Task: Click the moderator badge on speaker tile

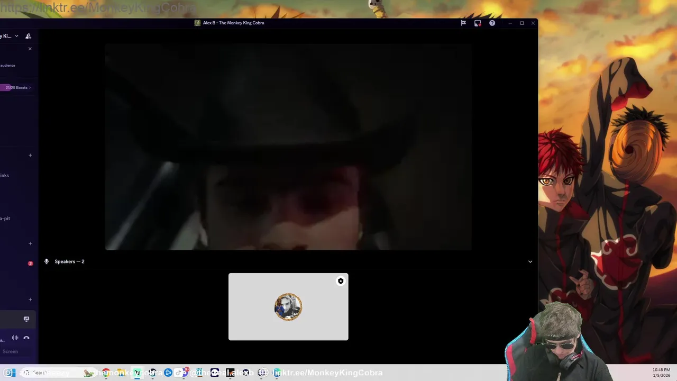Action: click(341, 281)
